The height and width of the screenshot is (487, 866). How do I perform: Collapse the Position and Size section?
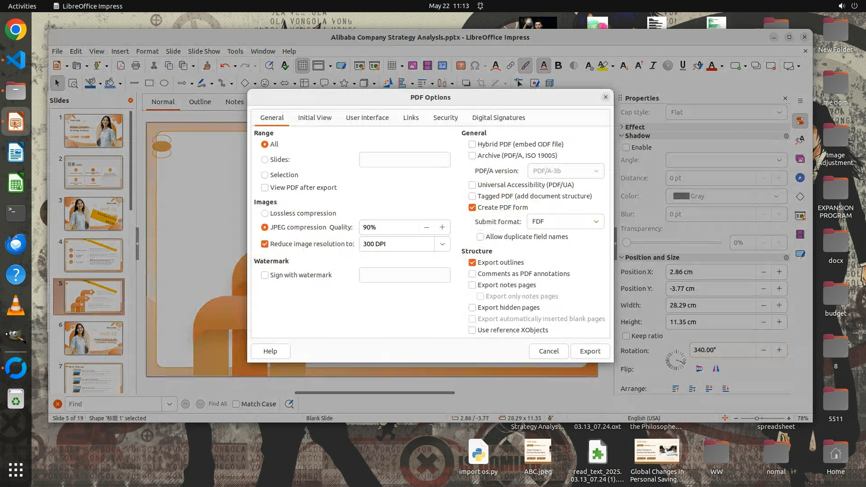(x=622, y=257)
